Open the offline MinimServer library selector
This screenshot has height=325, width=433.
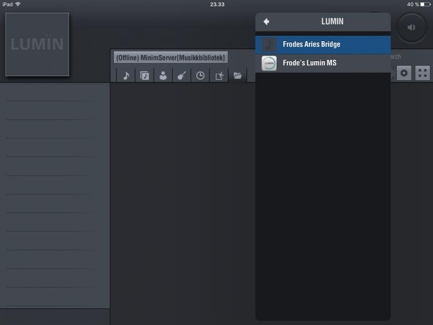coord(171,58)
